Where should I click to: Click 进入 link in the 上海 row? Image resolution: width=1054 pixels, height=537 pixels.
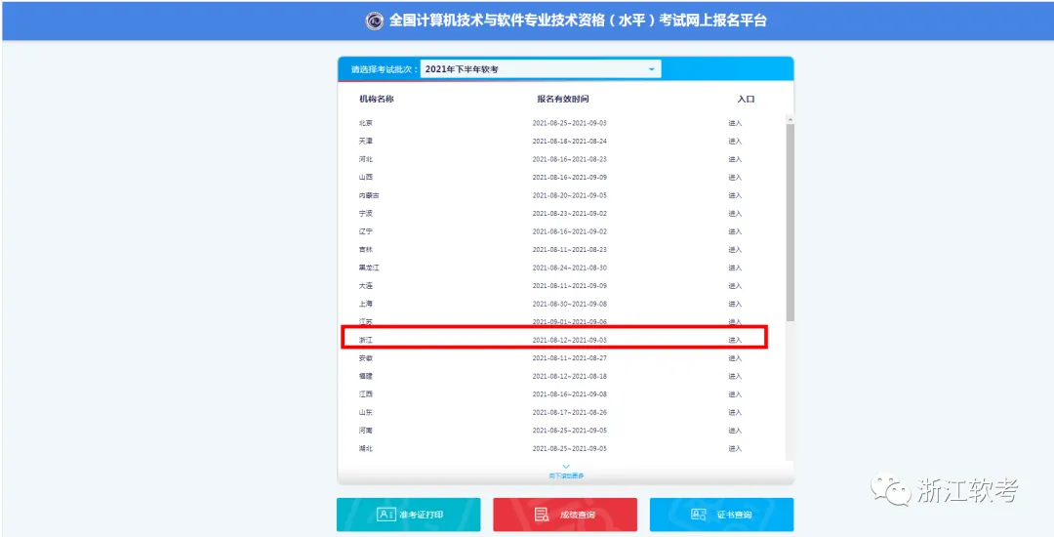(735, 305)
